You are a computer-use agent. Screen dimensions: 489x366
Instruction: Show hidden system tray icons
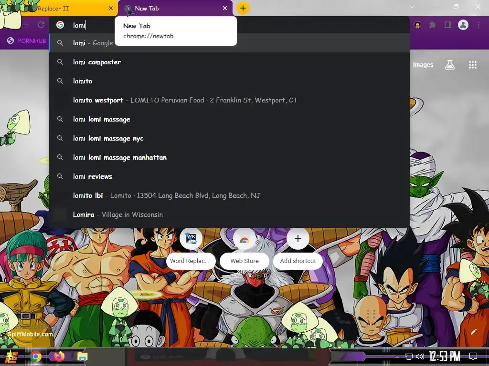[x=397, y=356]
